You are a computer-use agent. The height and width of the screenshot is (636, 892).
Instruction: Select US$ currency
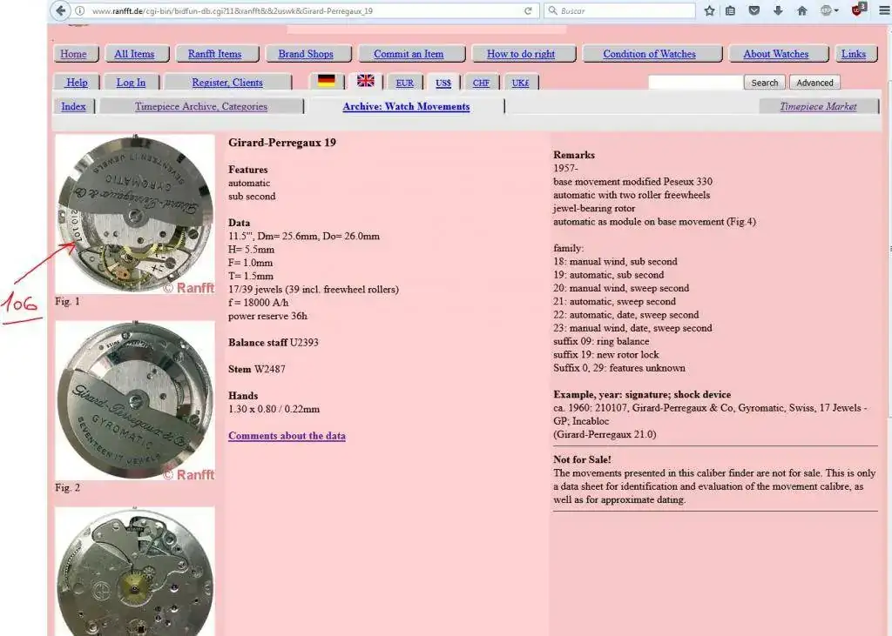tap(443, 83)
